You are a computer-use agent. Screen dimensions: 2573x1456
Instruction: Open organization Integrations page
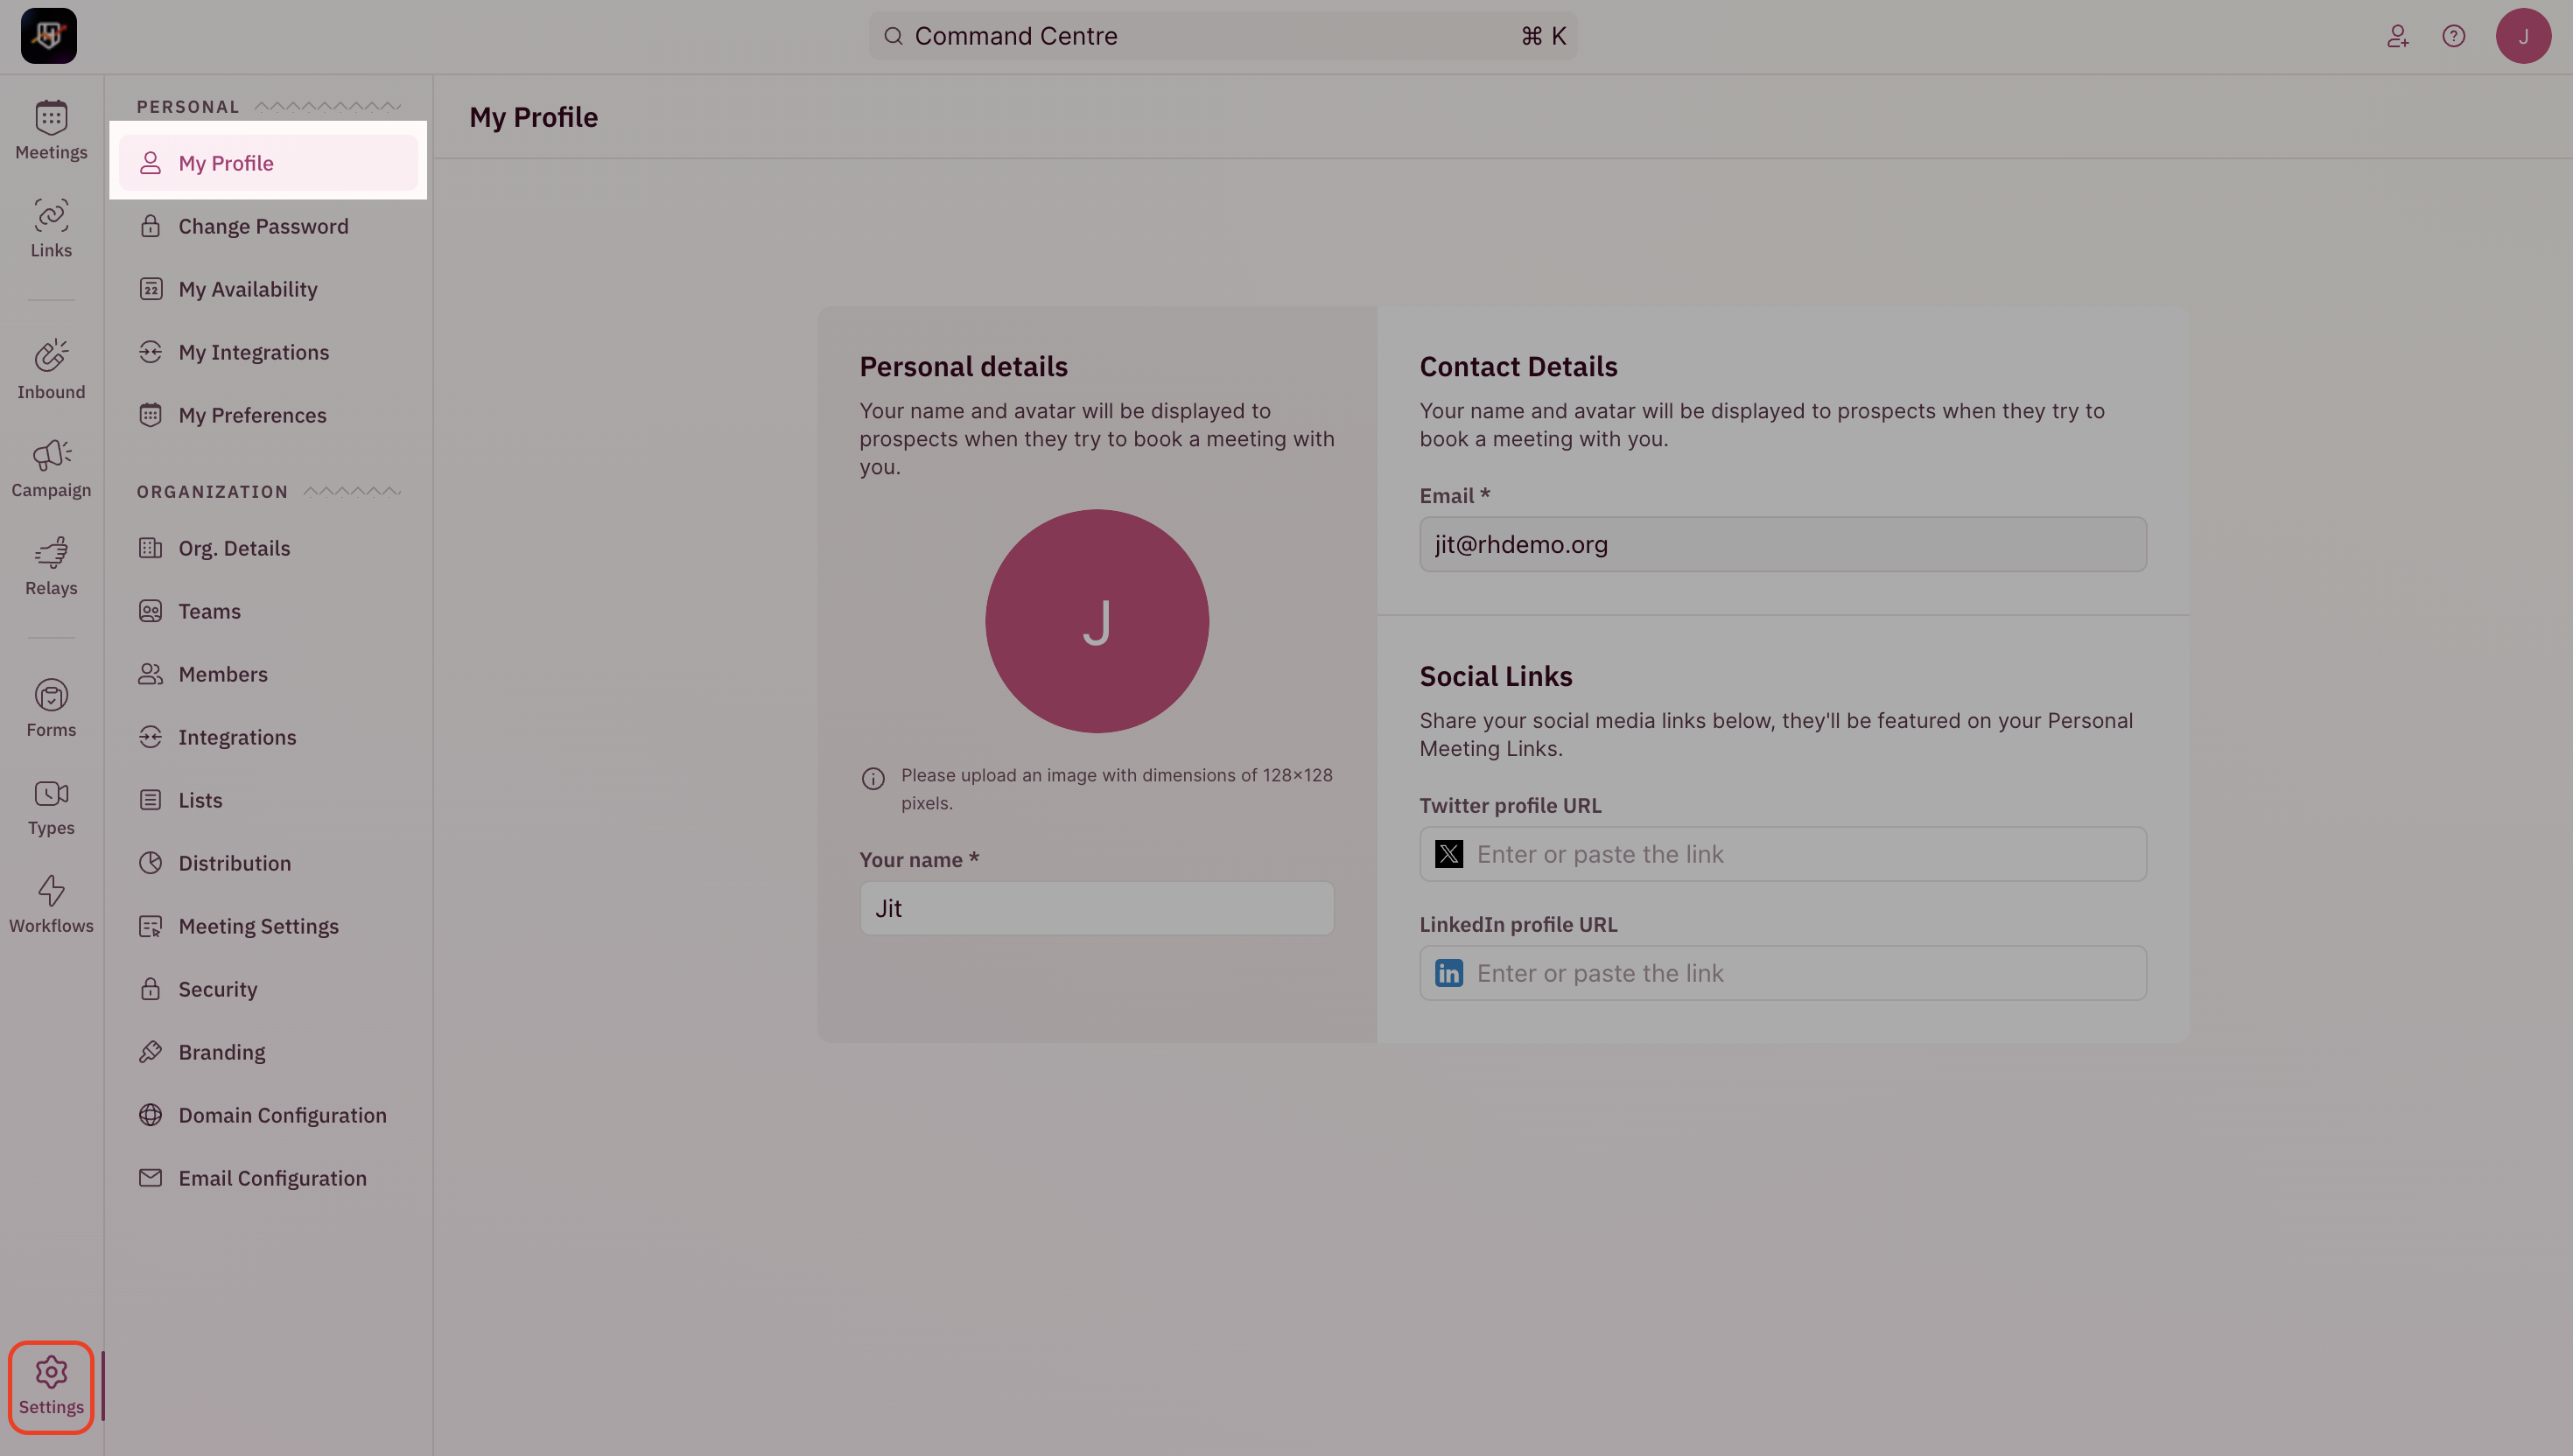pos(268,737)
